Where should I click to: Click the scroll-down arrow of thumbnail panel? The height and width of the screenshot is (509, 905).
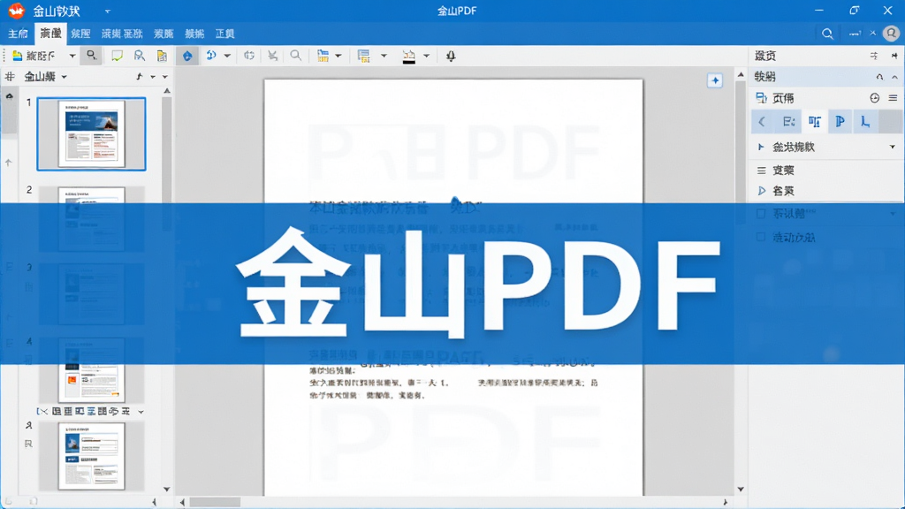tap(167, 490)
